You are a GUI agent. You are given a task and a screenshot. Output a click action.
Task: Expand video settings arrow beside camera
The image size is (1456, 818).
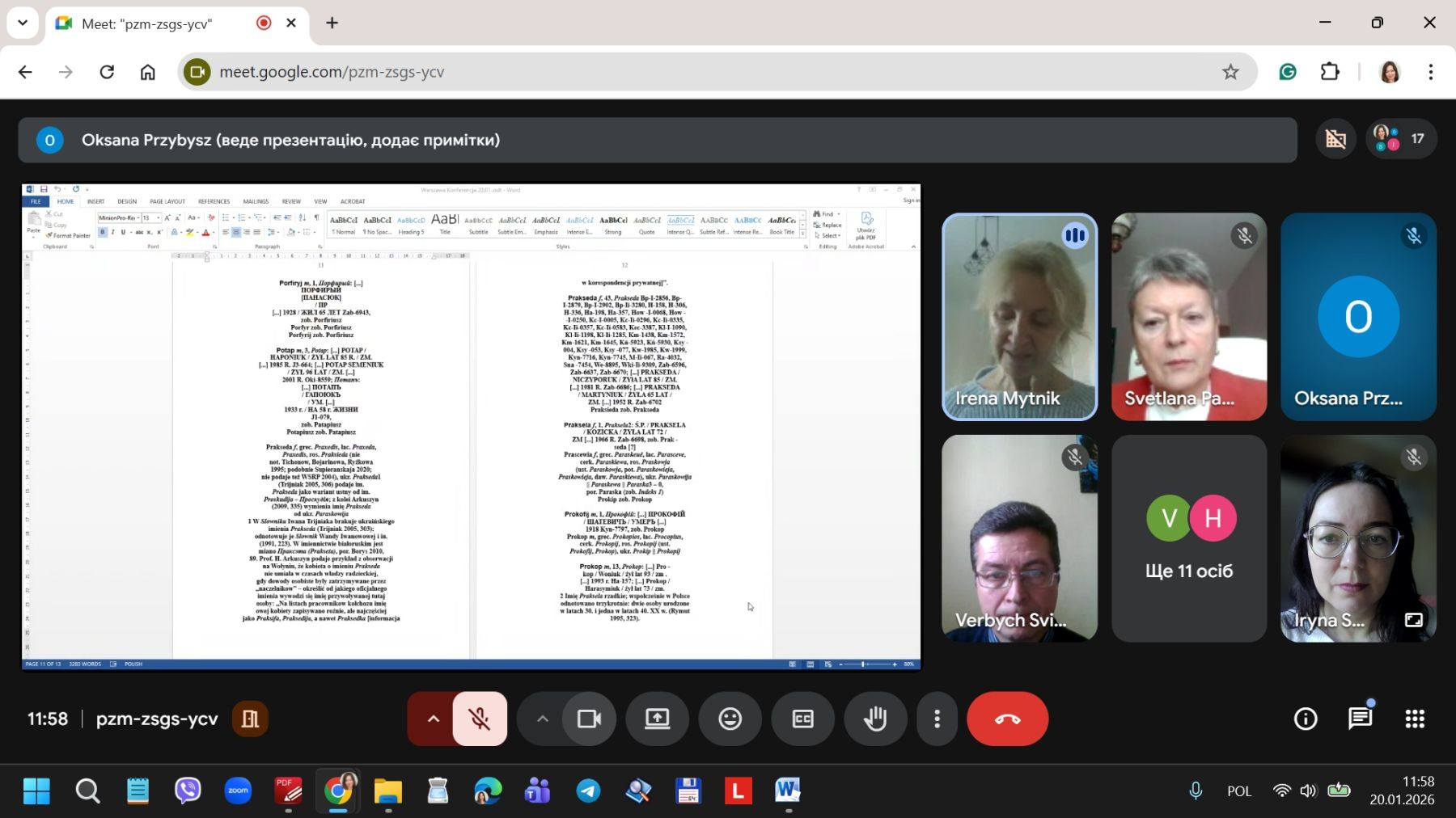click(x=542, y=719)
